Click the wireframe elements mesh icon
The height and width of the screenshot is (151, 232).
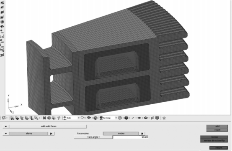[120, 118]
